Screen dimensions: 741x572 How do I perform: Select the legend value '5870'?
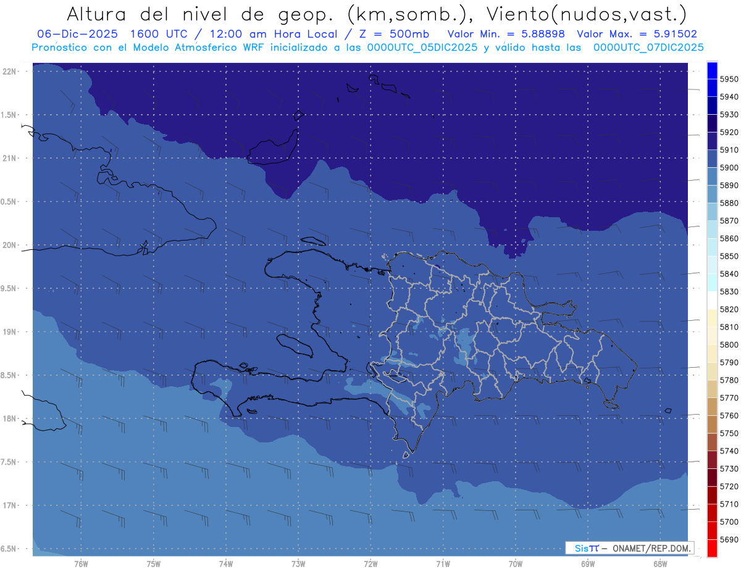[729, 220]
